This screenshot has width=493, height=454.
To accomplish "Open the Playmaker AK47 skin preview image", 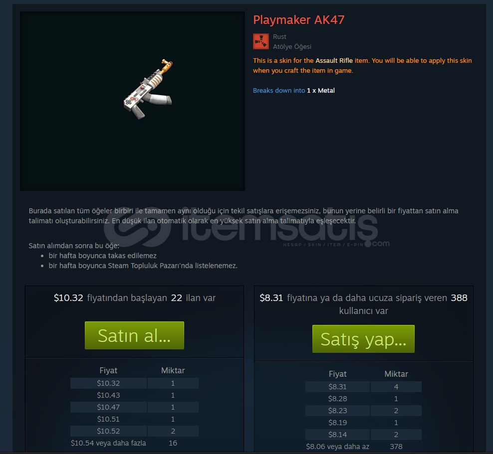I will tap(132, 101).
